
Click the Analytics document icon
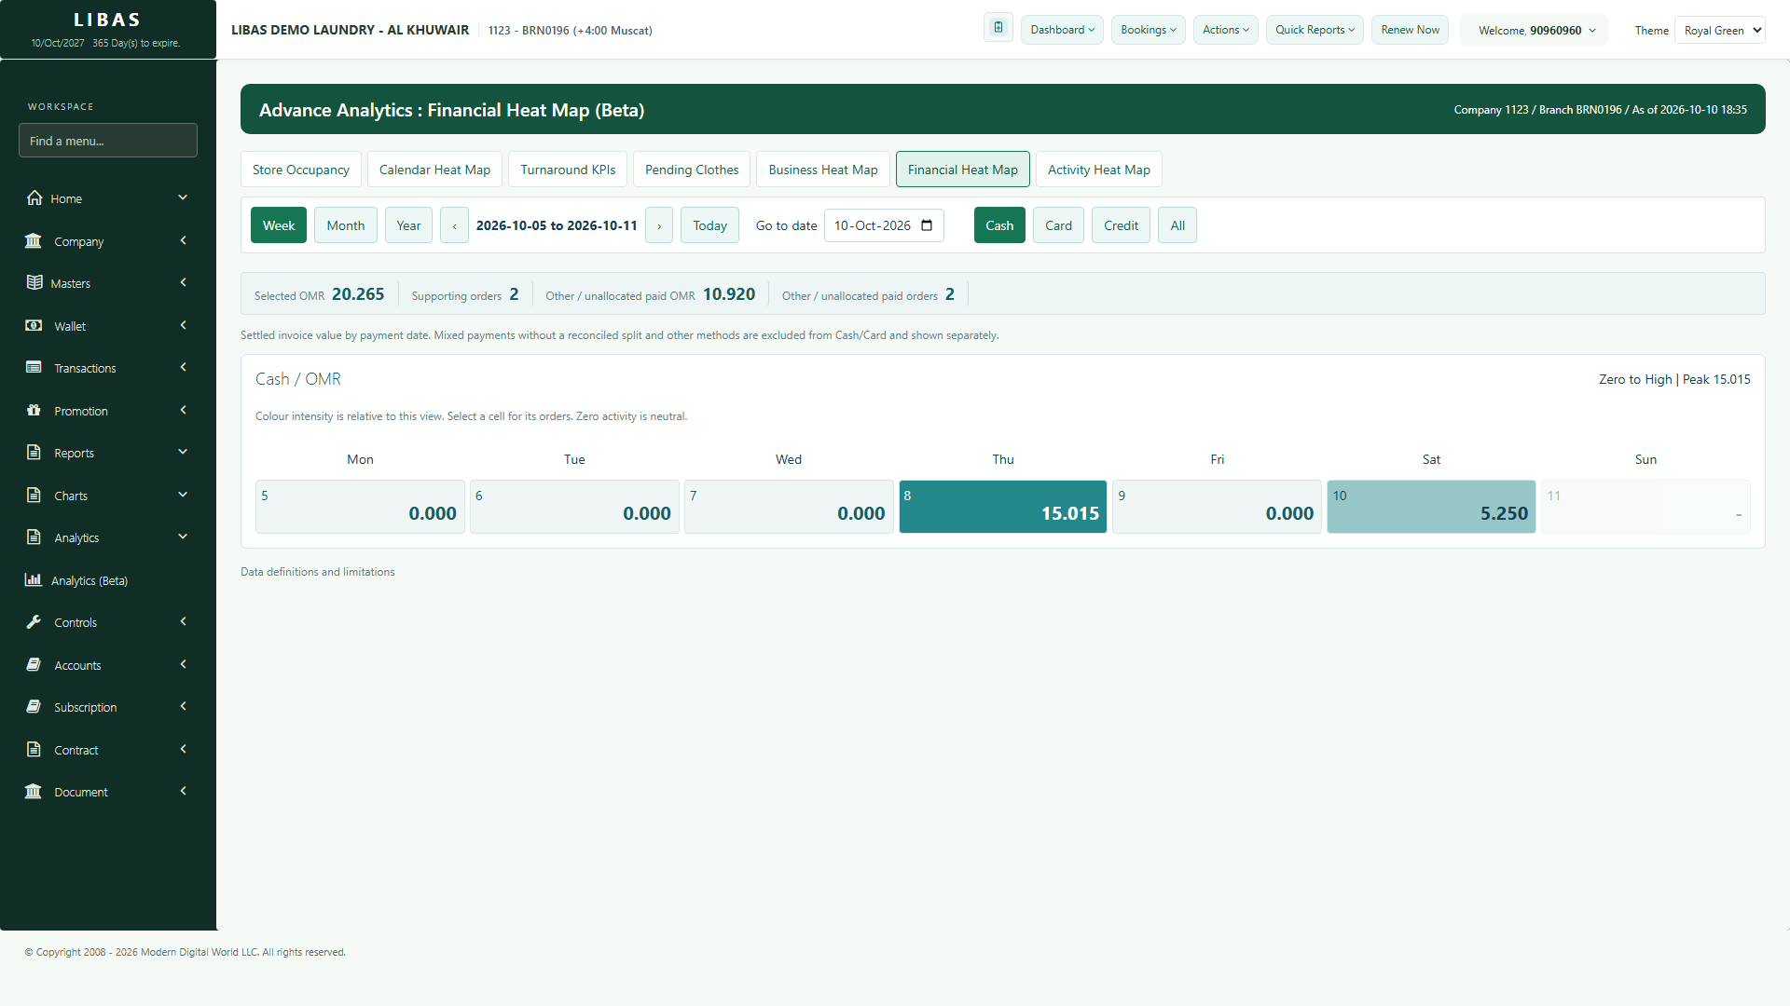pyautogui.click(x=34, y=537)
